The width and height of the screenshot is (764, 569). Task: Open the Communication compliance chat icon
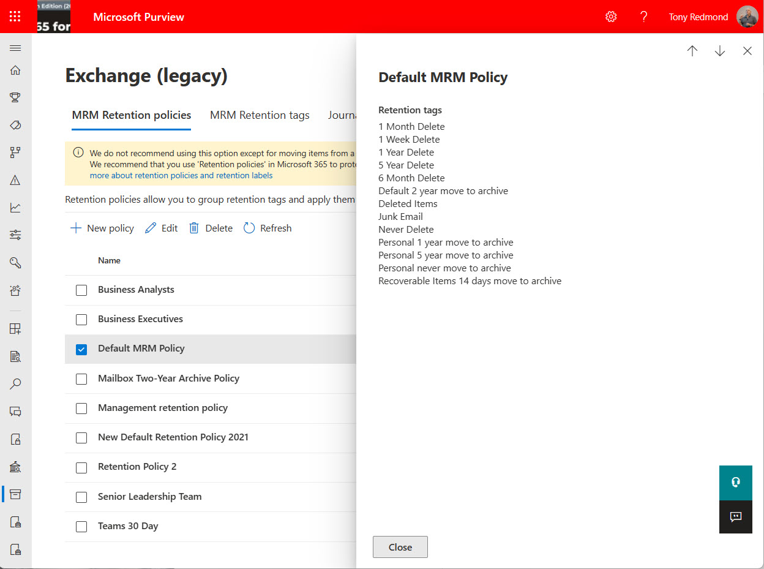point(15,412)
